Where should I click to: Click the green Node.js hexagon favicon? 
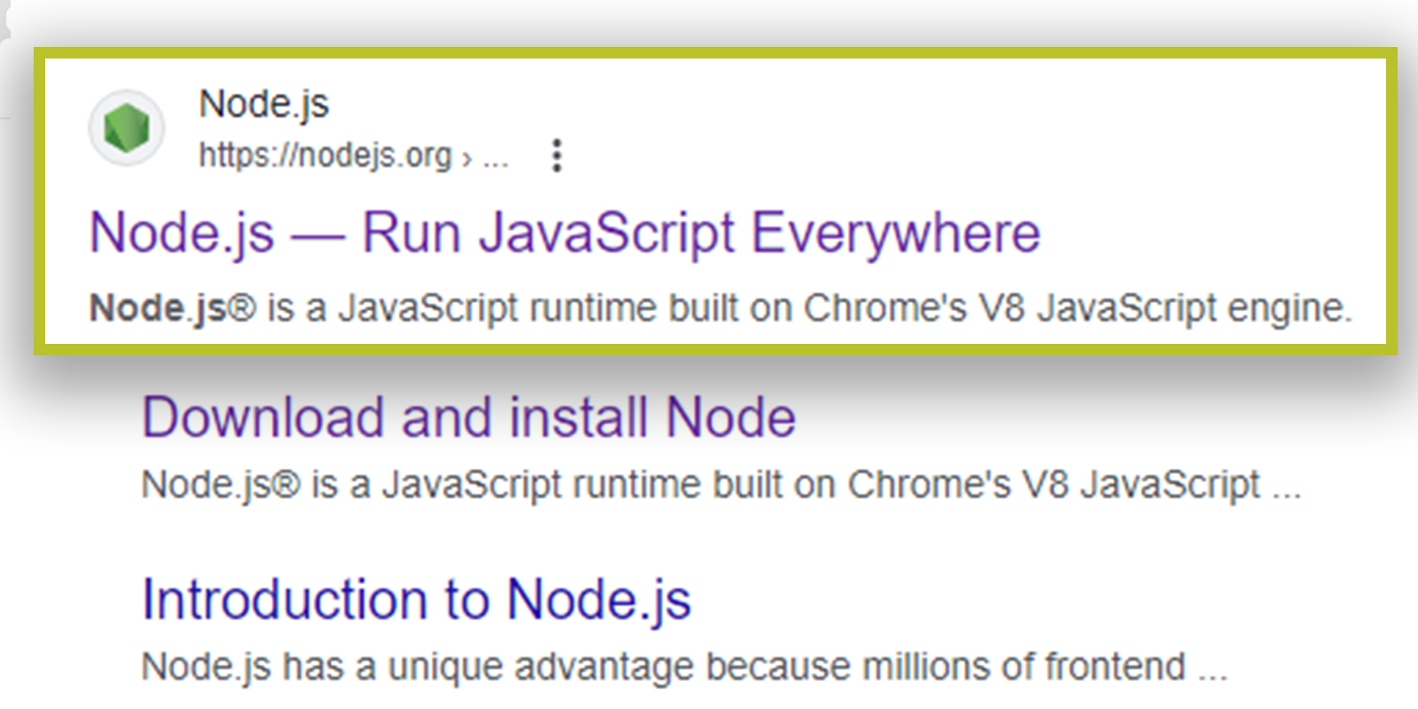coord(127,129)
